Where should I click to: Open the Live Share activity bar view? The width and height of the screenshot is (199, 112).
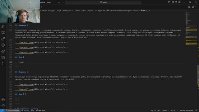3,51
